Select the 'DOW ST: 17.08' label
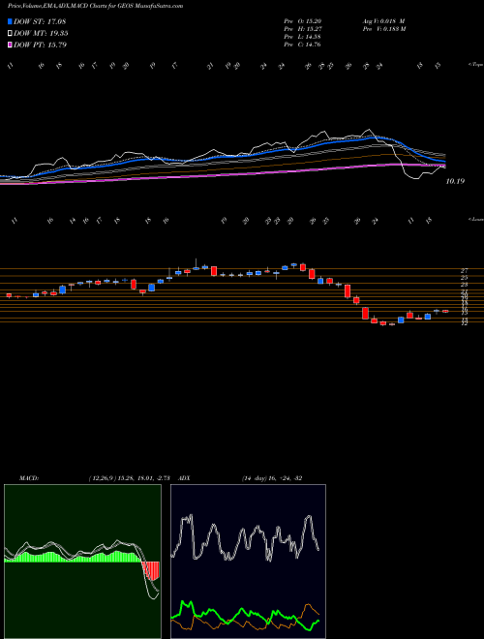This screenshot has width=484, height=639. pos(40,21)
